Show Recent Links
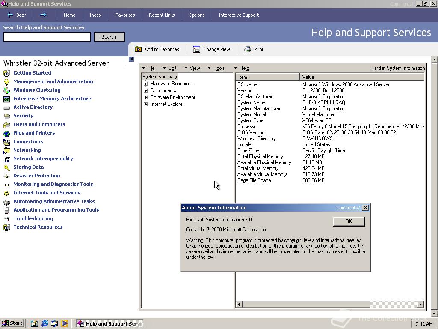The width and height of the screenshot is (438, 329). (x=162, y=15)
